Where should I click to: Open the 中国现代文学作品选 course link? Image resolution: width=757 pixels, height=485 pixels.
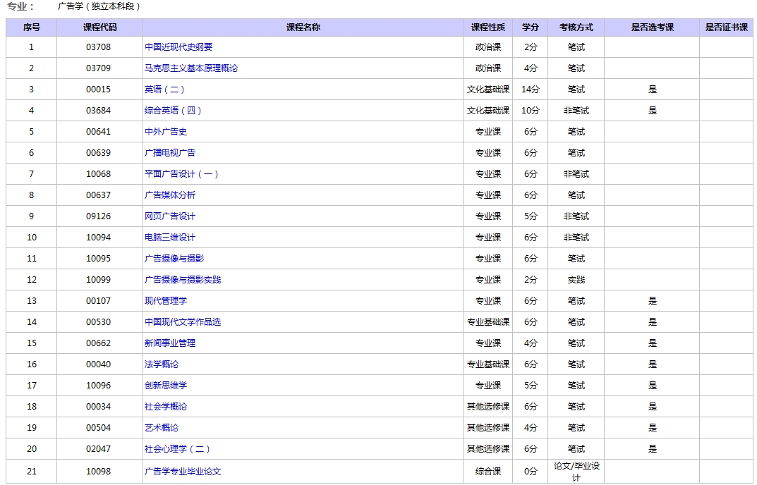(x=183, y=322)
